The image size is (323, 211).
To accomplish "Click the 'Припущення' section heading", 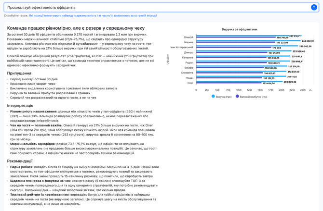I will [19, 73].
